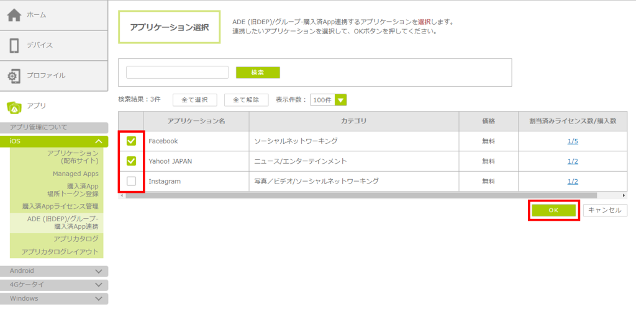Click 全て選択 button

194,100
